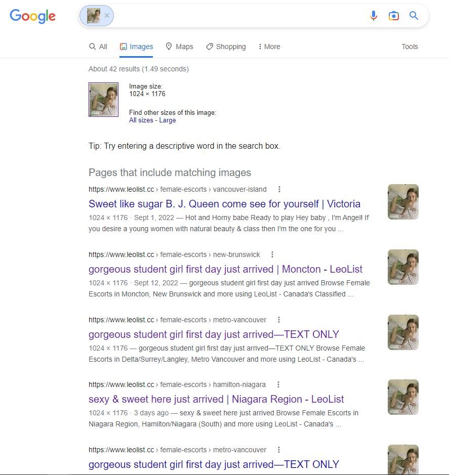Click the All sizes link

141,120
